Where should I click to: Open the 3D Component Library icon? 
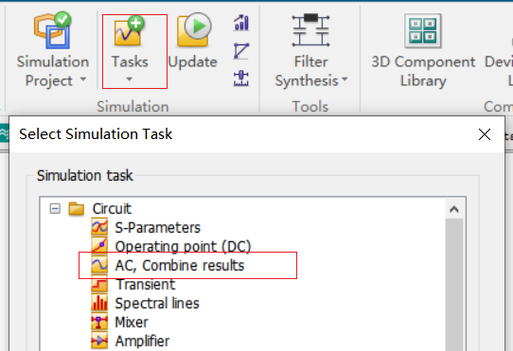point(423,30)
